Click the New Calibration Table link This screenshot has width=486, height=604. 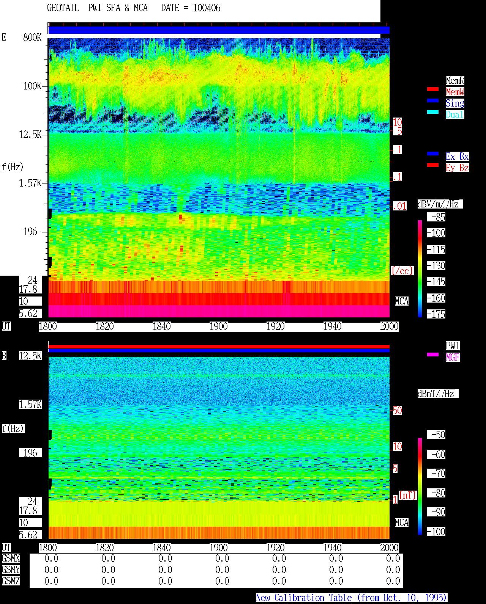tap(352, 598)
